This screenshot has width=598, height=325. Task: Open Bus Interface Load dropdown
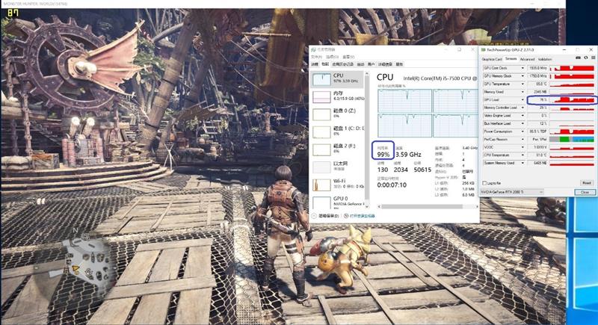pos(523,123)
